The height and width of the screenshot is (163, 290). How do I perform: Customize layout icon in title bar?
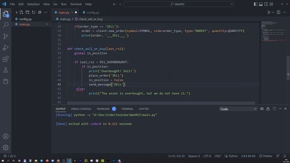[x=271, y=4]
